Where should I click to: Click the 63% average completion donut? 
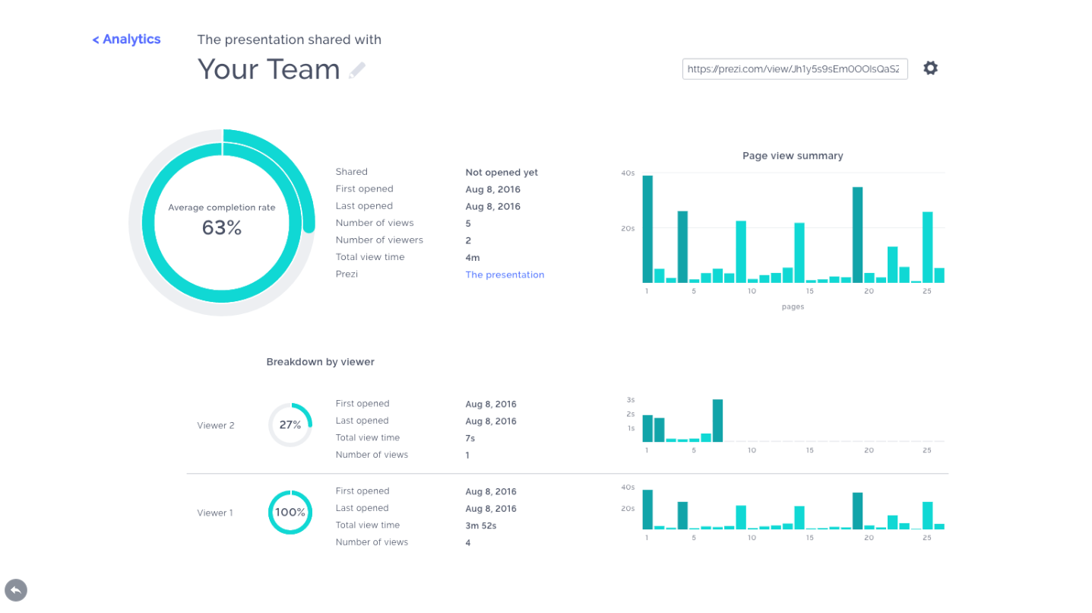tap(221, 222)
